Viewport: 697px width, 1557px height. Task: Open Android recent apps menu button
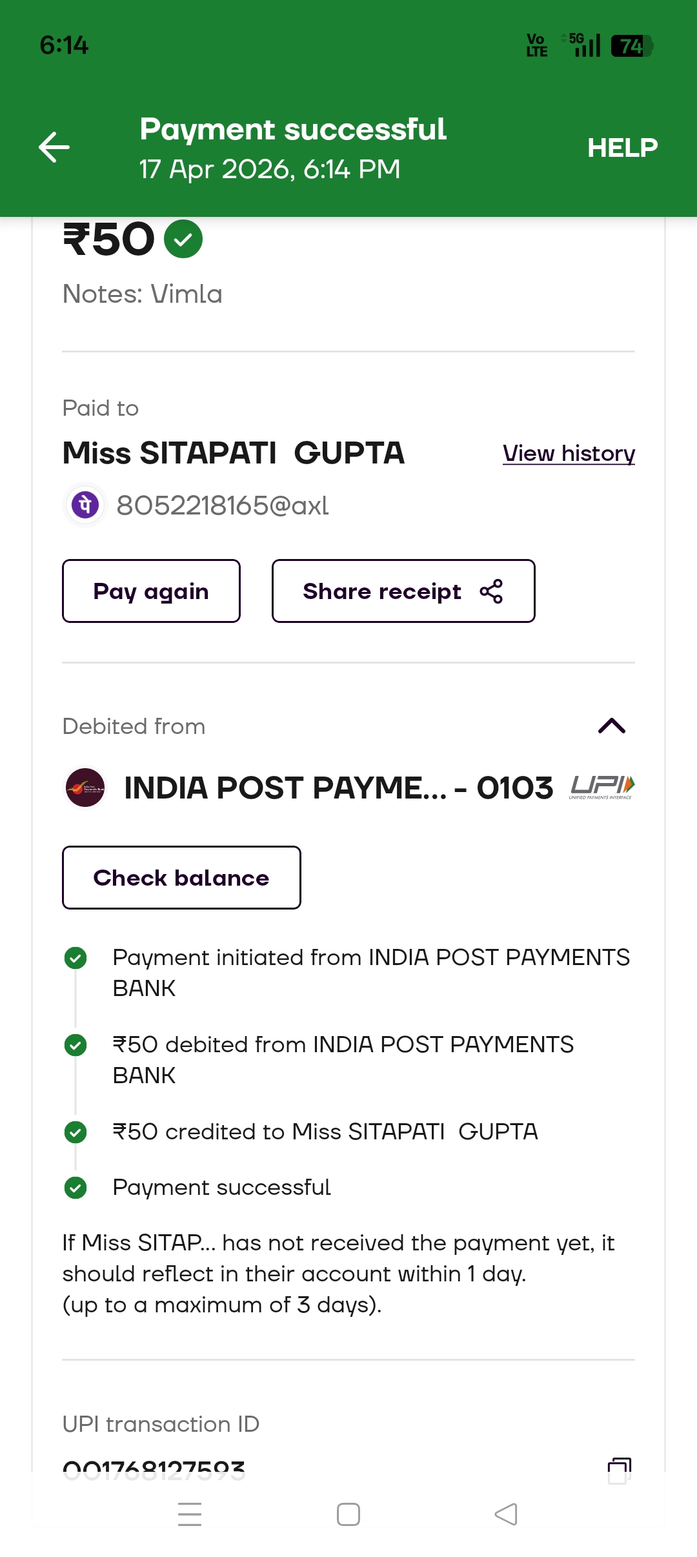click(190, 1514)
